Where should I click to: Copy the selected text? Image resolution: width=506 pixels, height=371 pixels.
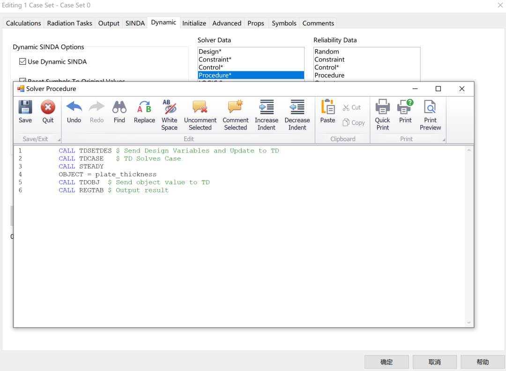354,122
